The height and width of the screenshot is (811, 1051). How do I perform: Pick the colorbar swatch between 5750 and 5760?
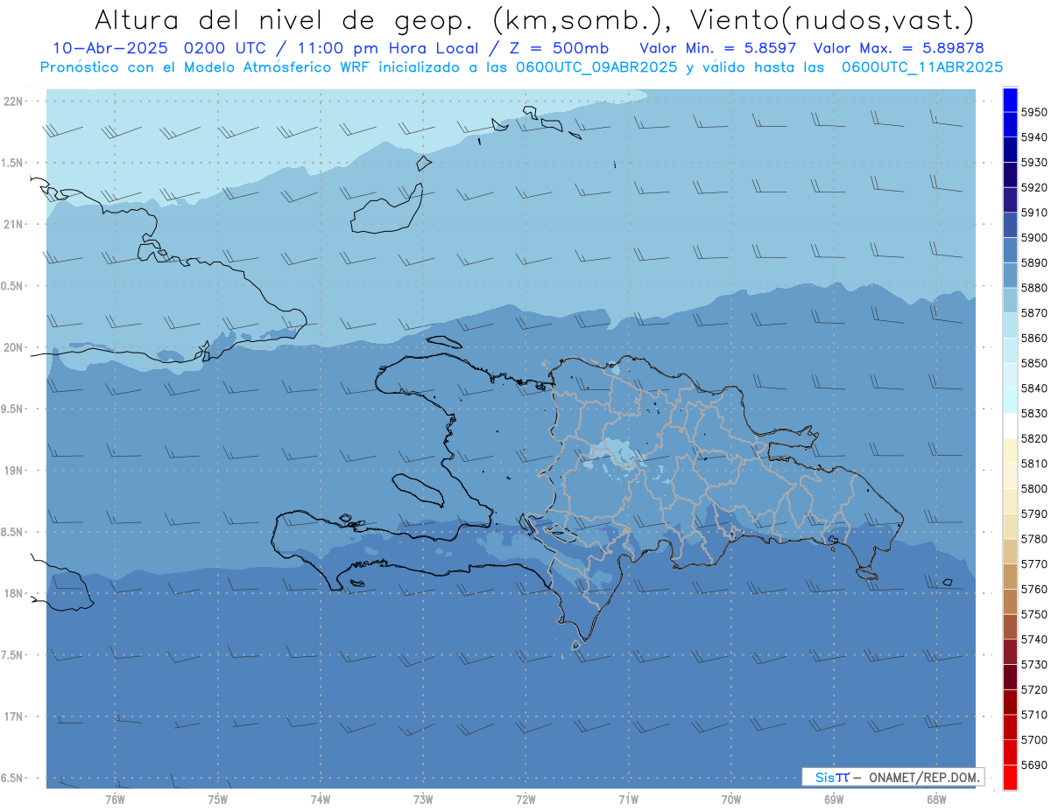coord(1010,601)
